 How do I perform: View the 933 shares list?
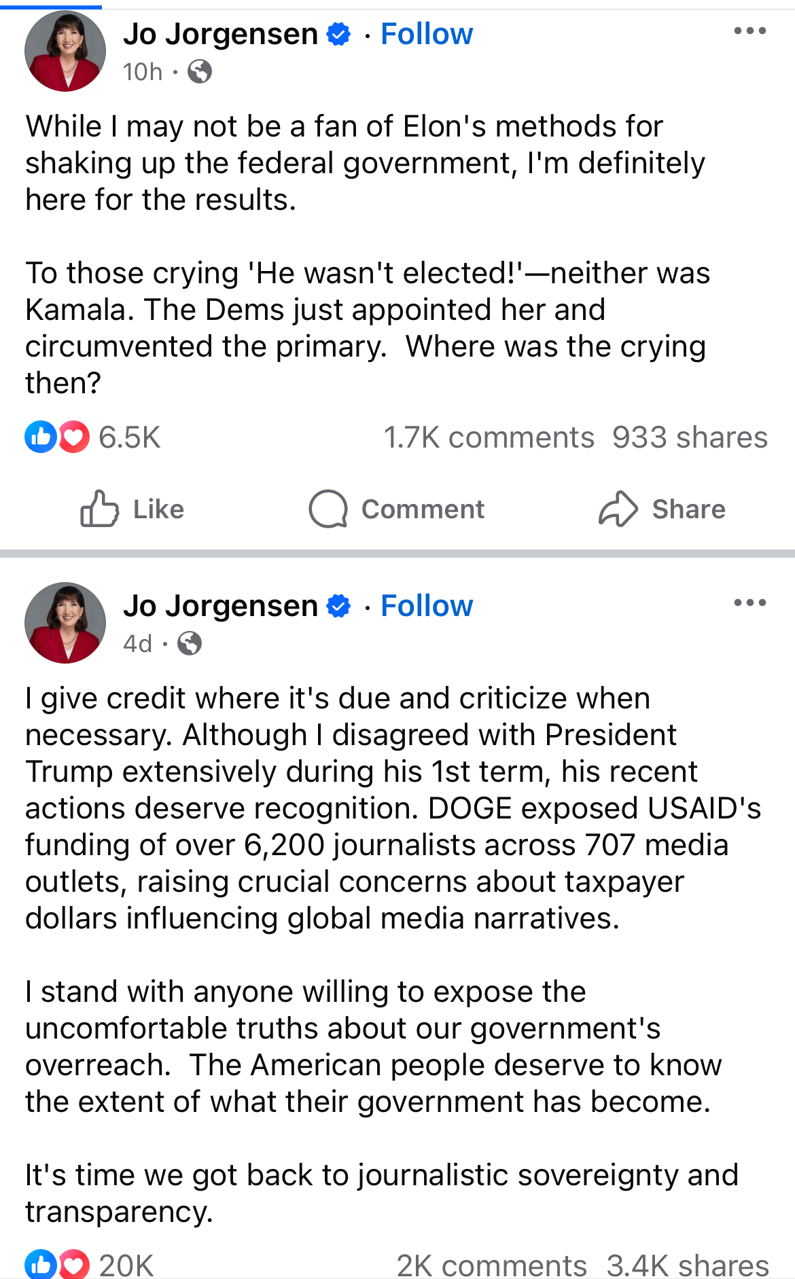(x=689, y=437)
